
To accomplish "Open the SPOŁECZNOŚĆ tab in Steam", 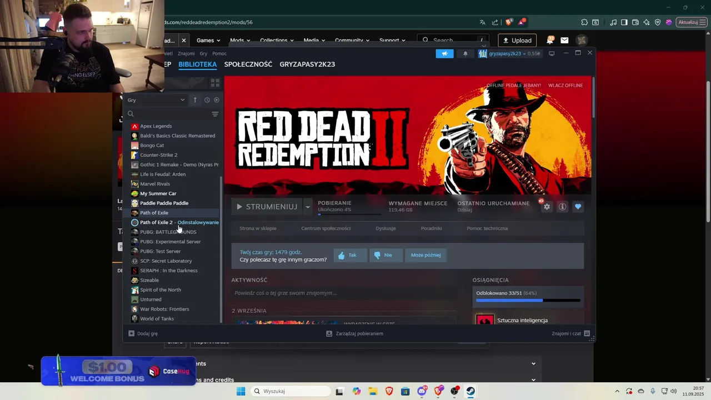I will (248, 64).
